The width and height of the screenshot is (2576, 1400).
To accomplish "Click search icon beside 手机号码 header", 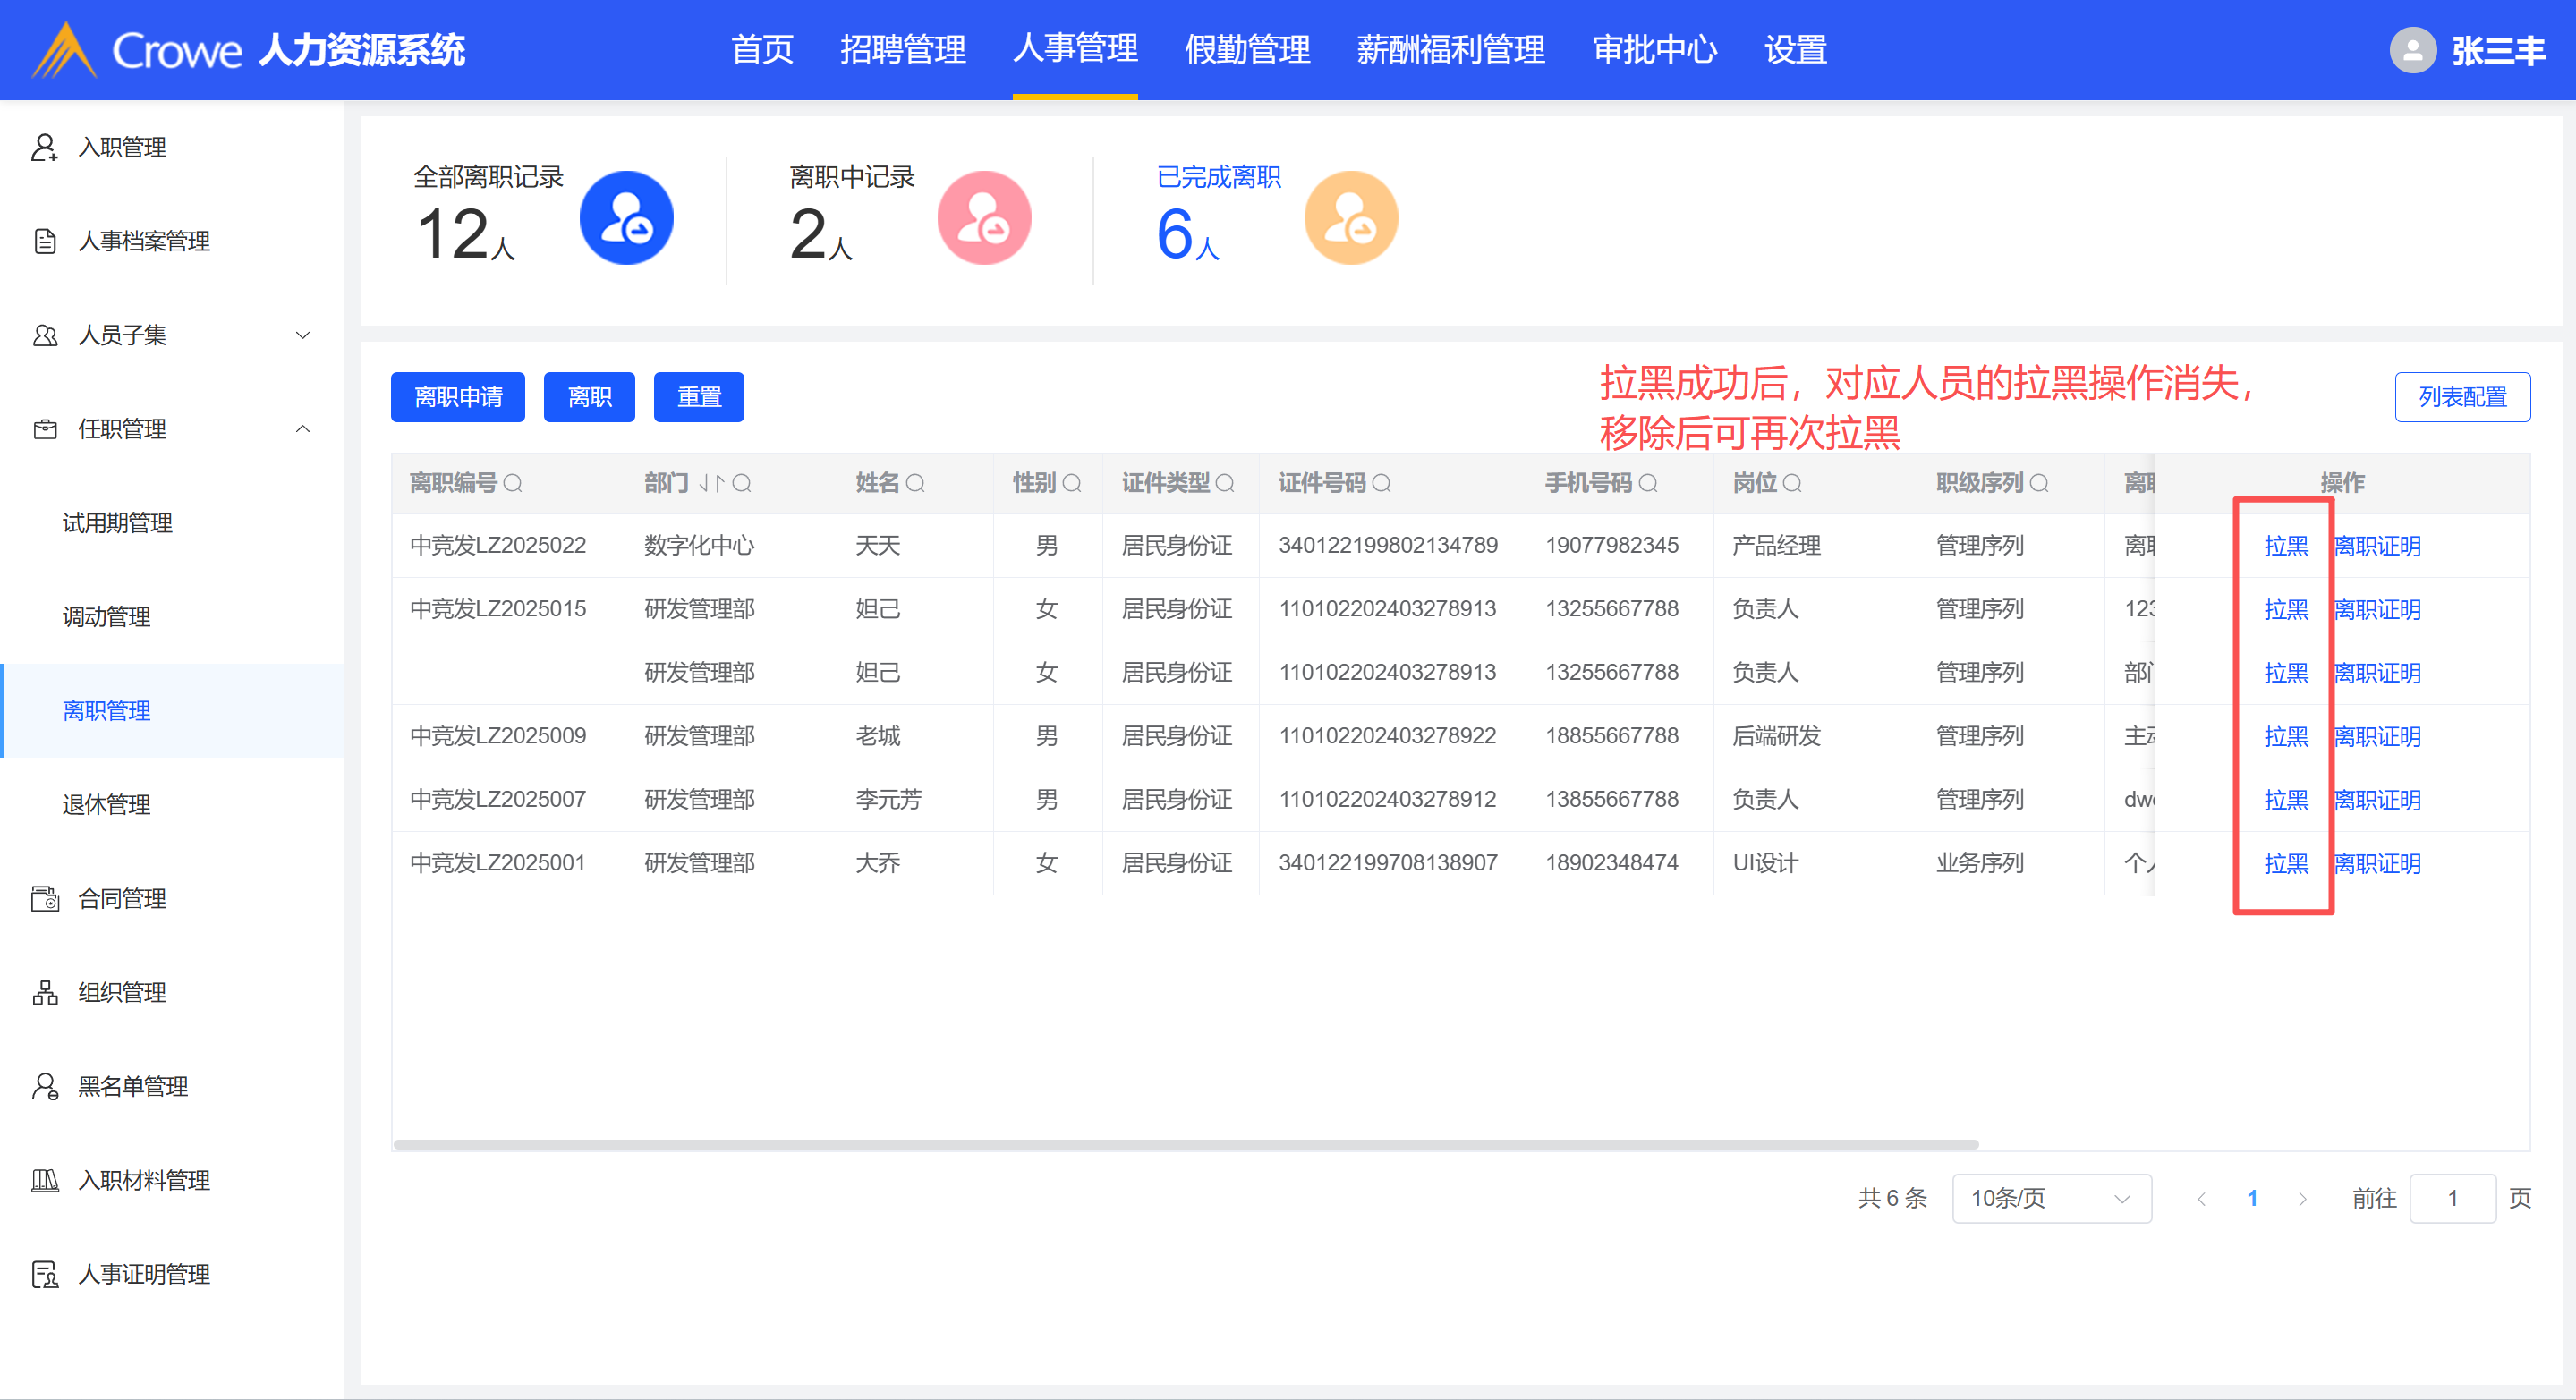I will click(1648, 484).
